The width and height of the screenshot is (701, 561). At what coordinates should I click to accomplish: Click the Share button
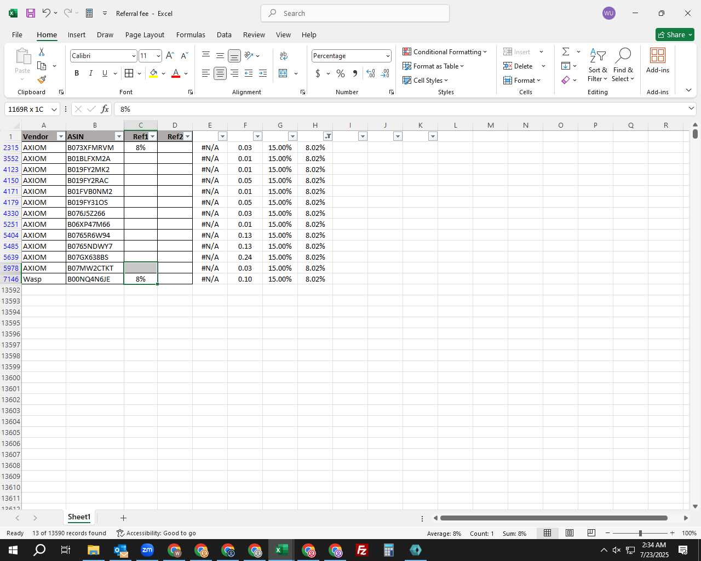pyautogui.click(x=675, y=35)
